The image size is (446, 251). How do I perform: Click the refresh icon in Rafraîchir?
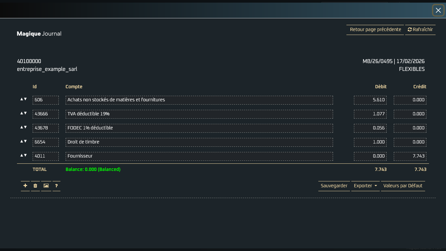point(410,29)
